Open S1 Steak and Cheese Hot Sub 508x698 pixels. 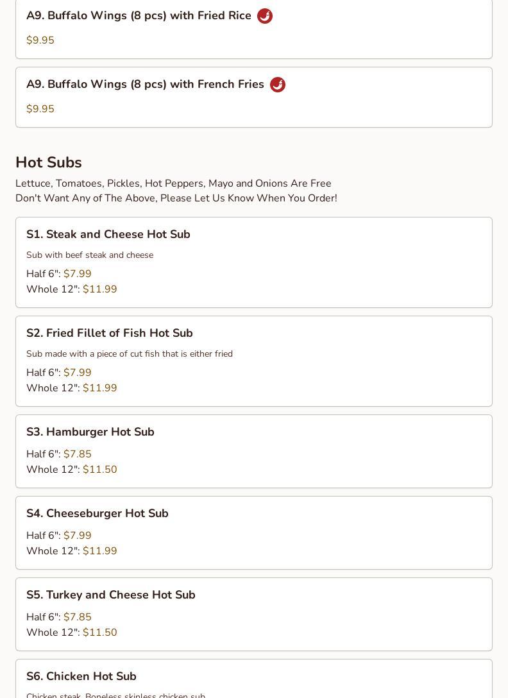click(x=108, y=235)
